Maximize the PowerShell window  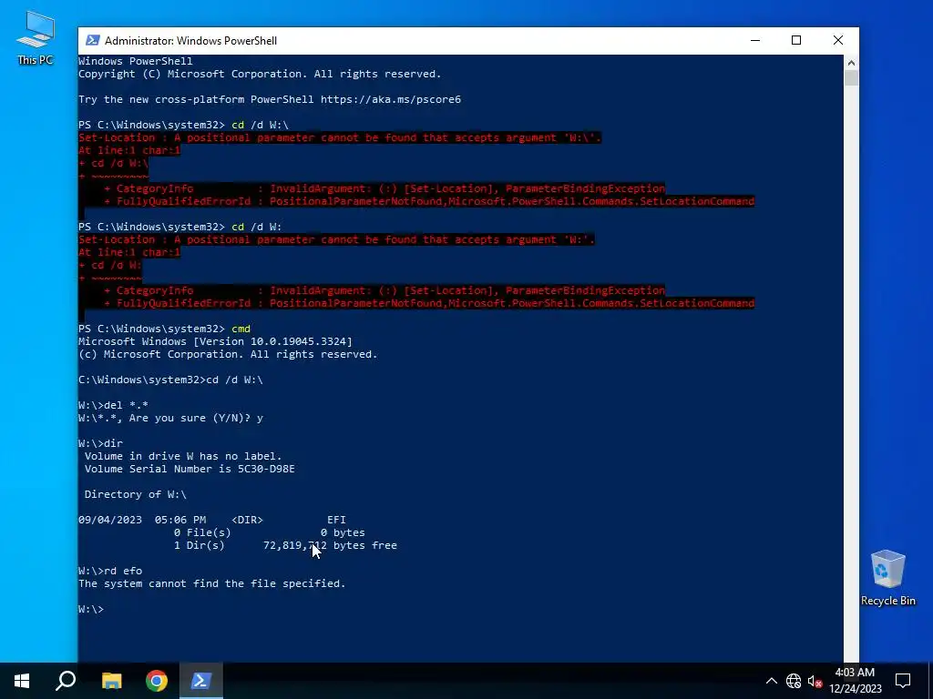coord(796,40)
